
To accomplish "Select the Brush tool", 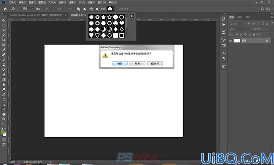I will click(4, 60).
